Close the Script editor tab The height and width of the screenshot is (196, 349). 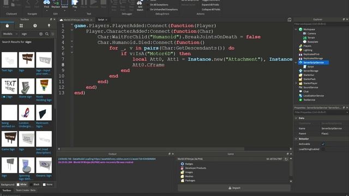pyautogui.click(x=106, y=20)
